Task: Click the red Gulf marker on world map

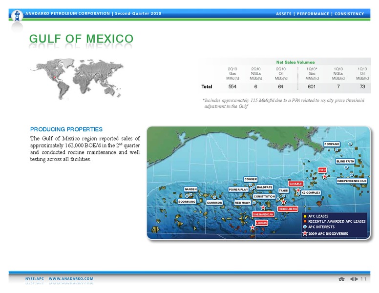Action: point(55,78)
